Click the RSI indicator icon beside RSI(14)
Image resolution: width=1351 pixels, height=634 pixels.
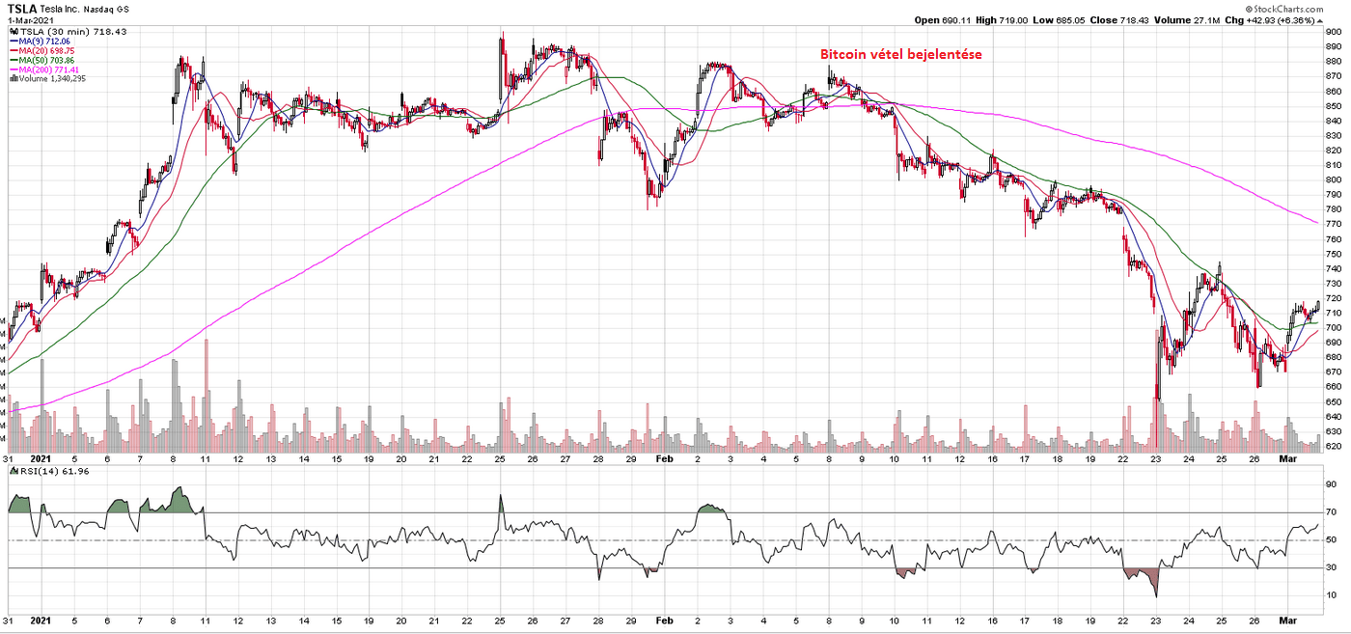coord(14,471)
